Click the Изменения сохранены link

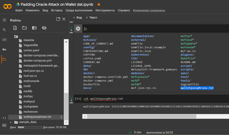[x=149, y=10]
